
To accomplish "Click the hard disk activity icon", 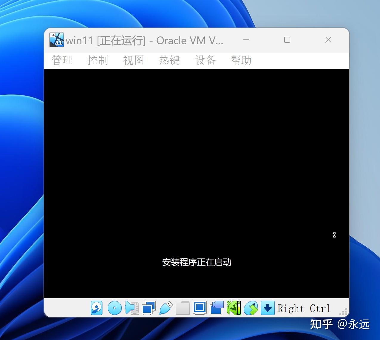I will click(97, 308).
